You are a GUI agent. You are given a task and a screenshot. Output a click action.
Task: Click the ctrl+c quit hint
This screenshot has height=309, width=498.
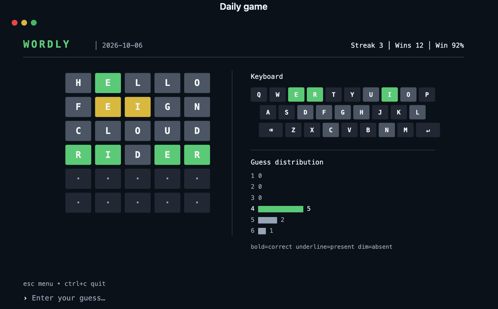85,284
